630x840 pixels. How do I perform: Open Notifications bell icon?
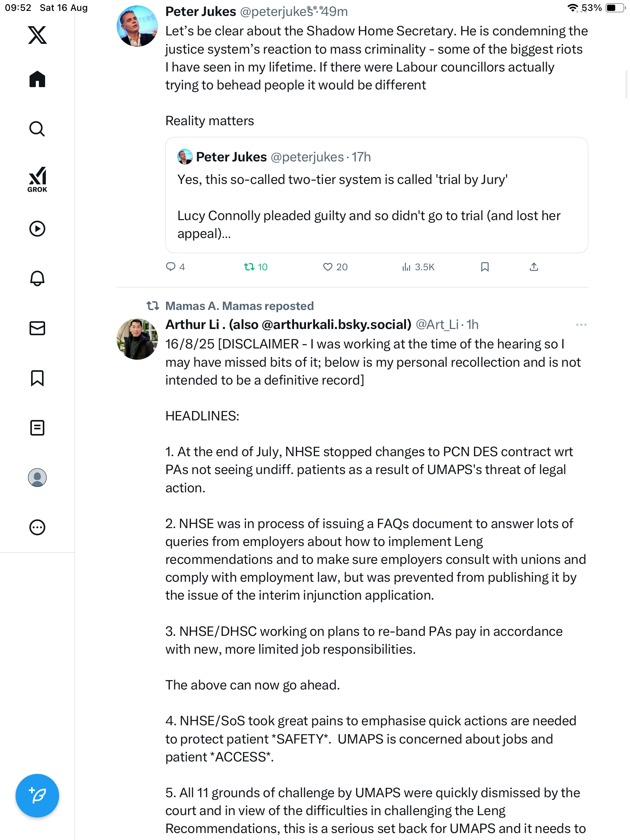pyautogui.click(x=37, y=278)
